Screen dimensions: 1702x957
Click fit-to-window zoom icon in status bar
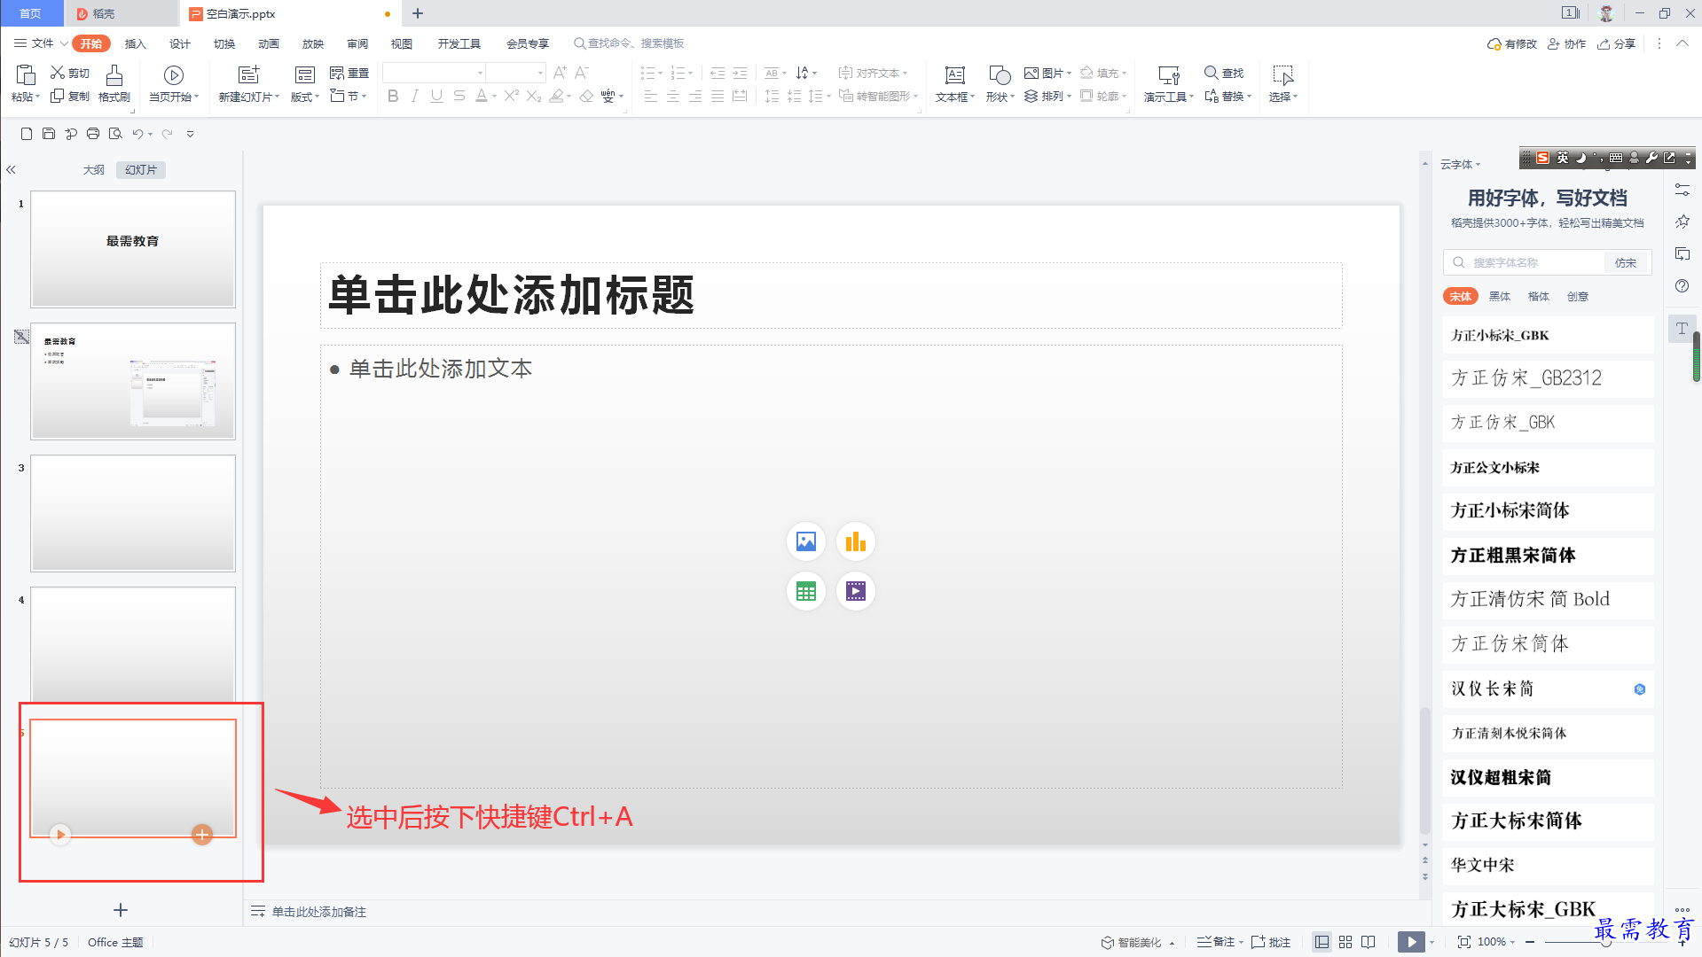(x=1463, y=942)
